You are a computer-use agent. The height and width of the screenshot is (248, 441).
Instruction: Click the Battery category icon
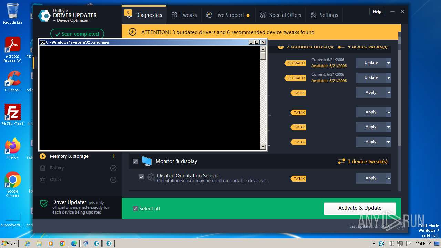43,168
